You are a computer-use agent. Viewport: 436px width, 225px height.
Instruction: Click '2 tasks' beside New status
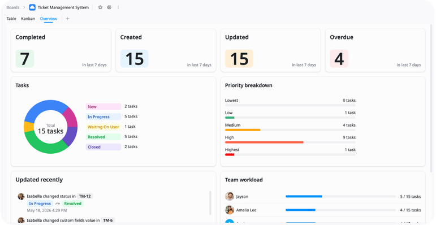131,106
